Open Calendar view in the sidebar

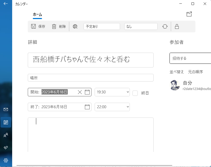tap(6, 122)
